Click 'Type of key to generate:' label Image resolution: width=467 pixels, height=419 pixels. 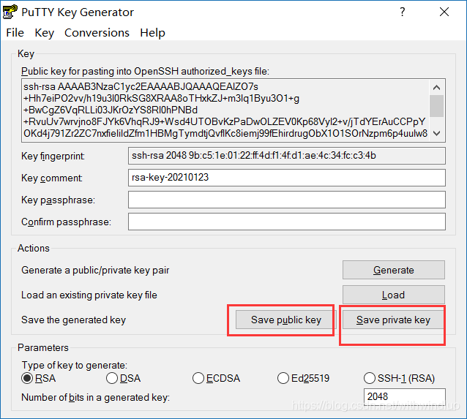point(75,365)
